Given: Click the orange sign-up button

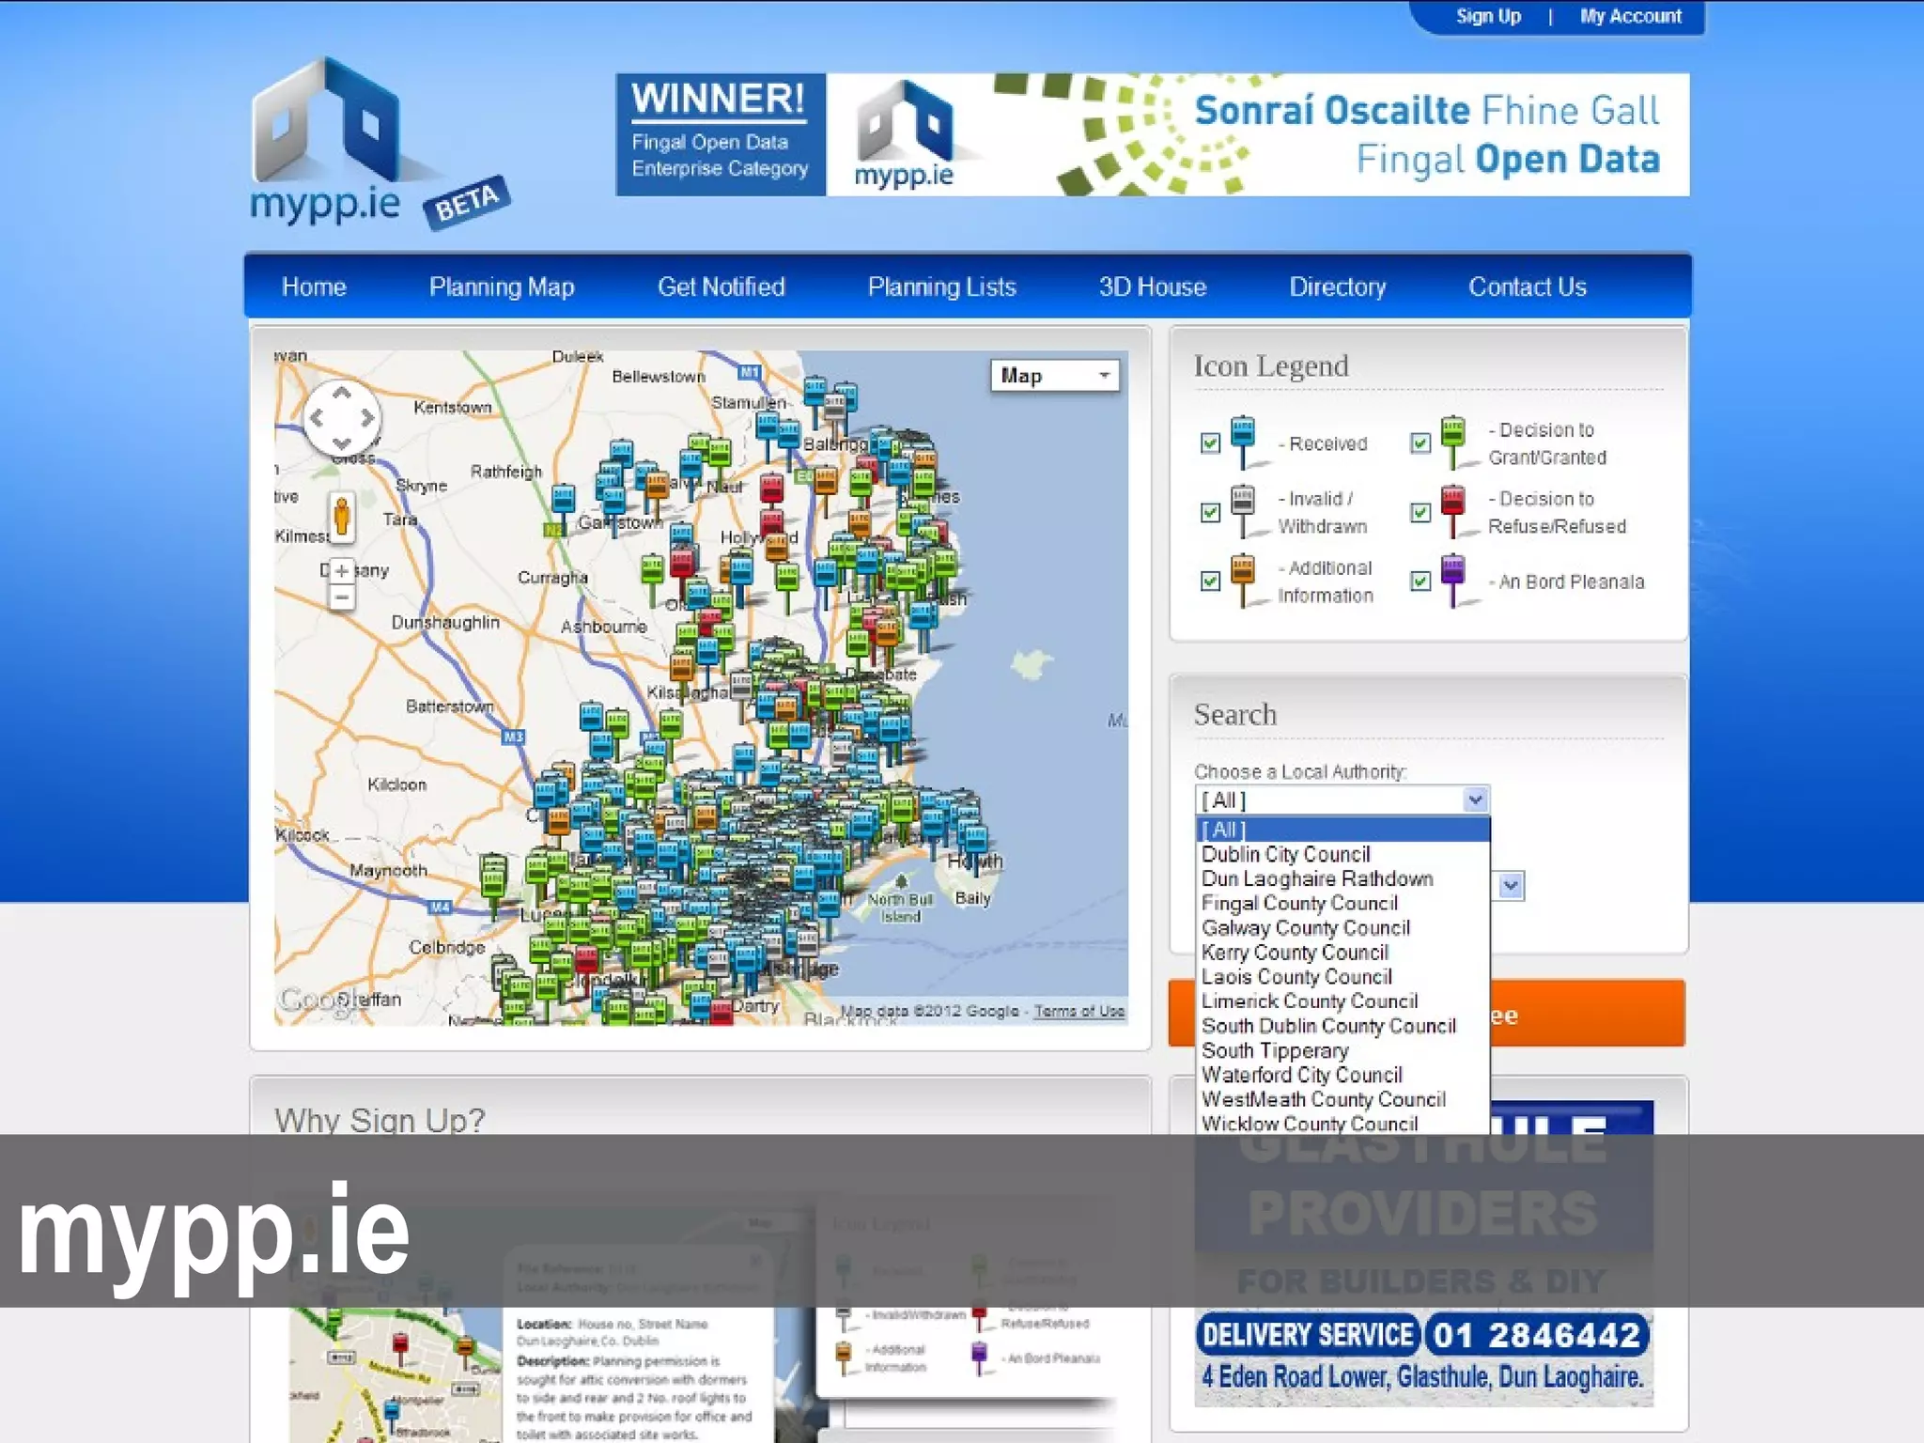Looking at the screenshot, I should [1588, 1013].
